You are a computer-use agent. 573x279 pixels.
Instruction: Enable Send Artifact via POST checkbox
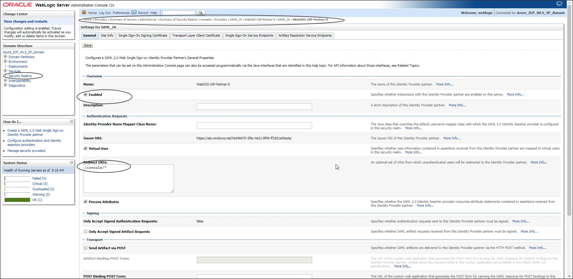85,248
